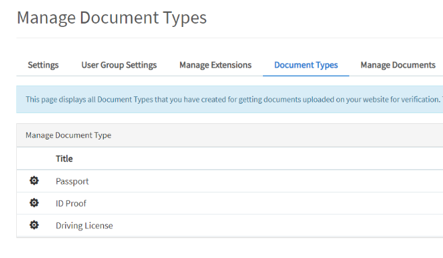Select the ID Proof table row
Screen dimensions: 443x258
230,203
